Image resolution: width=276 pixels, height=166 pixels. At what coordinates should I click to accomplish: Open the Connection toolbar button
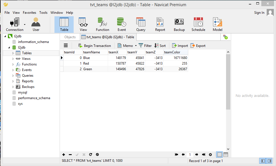coord(15,24)
